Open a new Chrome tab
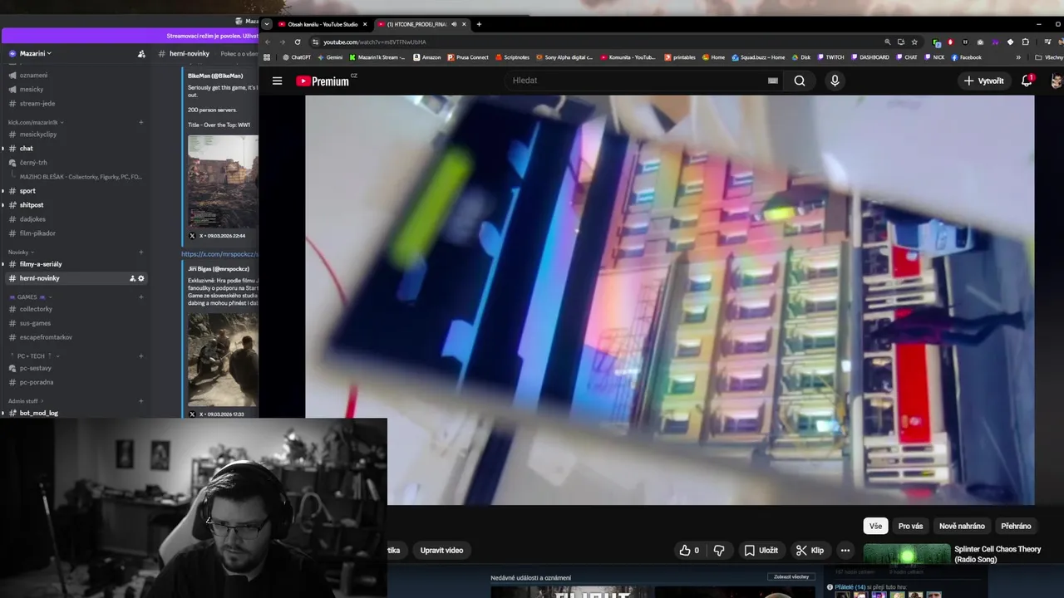 coord(479,24)
